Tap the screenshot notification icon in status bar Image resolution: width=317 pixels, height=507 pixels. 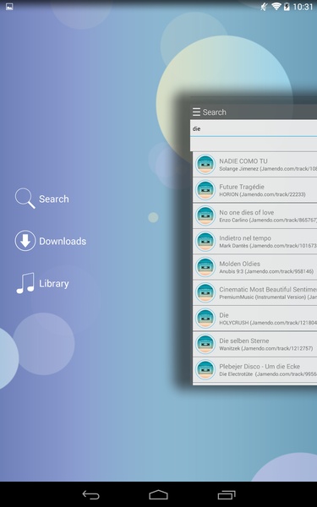[x=9, y=7]
